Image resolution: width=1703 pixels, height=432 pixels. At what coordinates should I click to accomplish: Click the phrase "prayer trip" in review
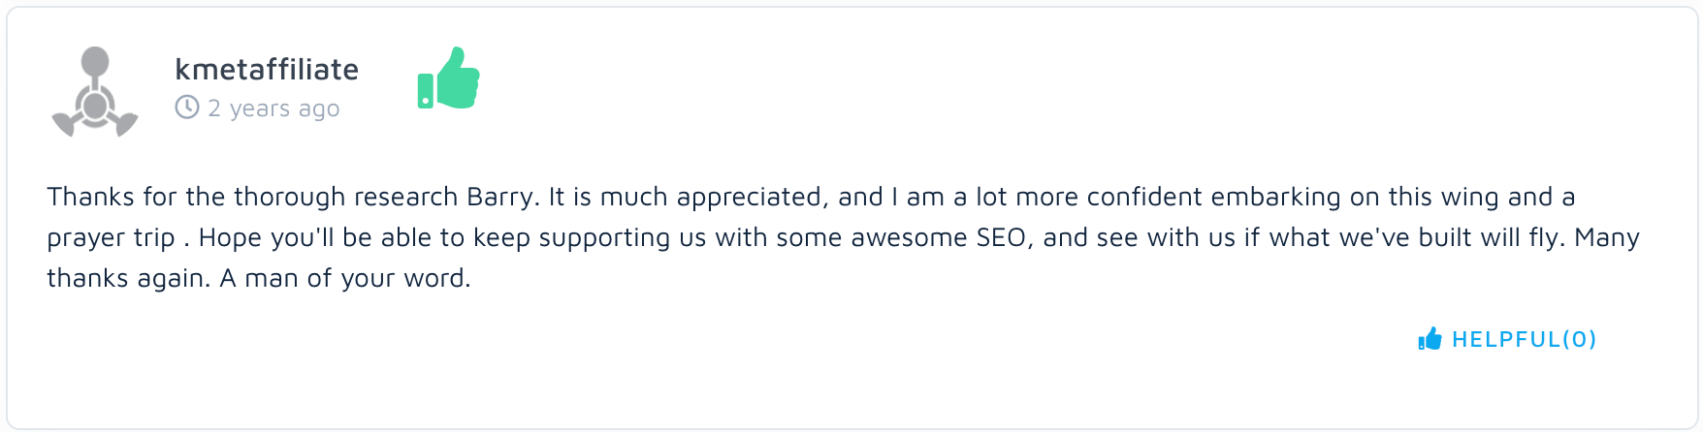(111, 238)
